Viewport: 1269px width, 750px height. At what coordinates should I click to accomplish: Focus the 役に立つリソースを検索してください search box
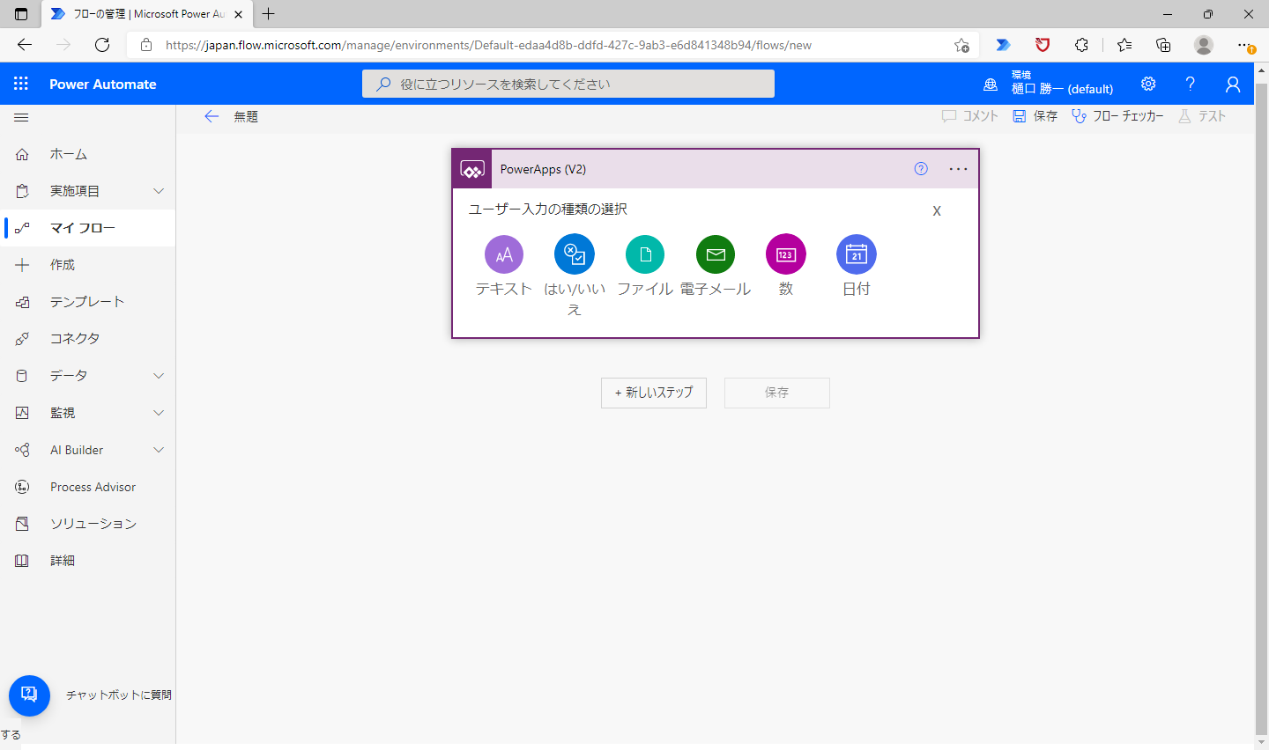[568, 84]
